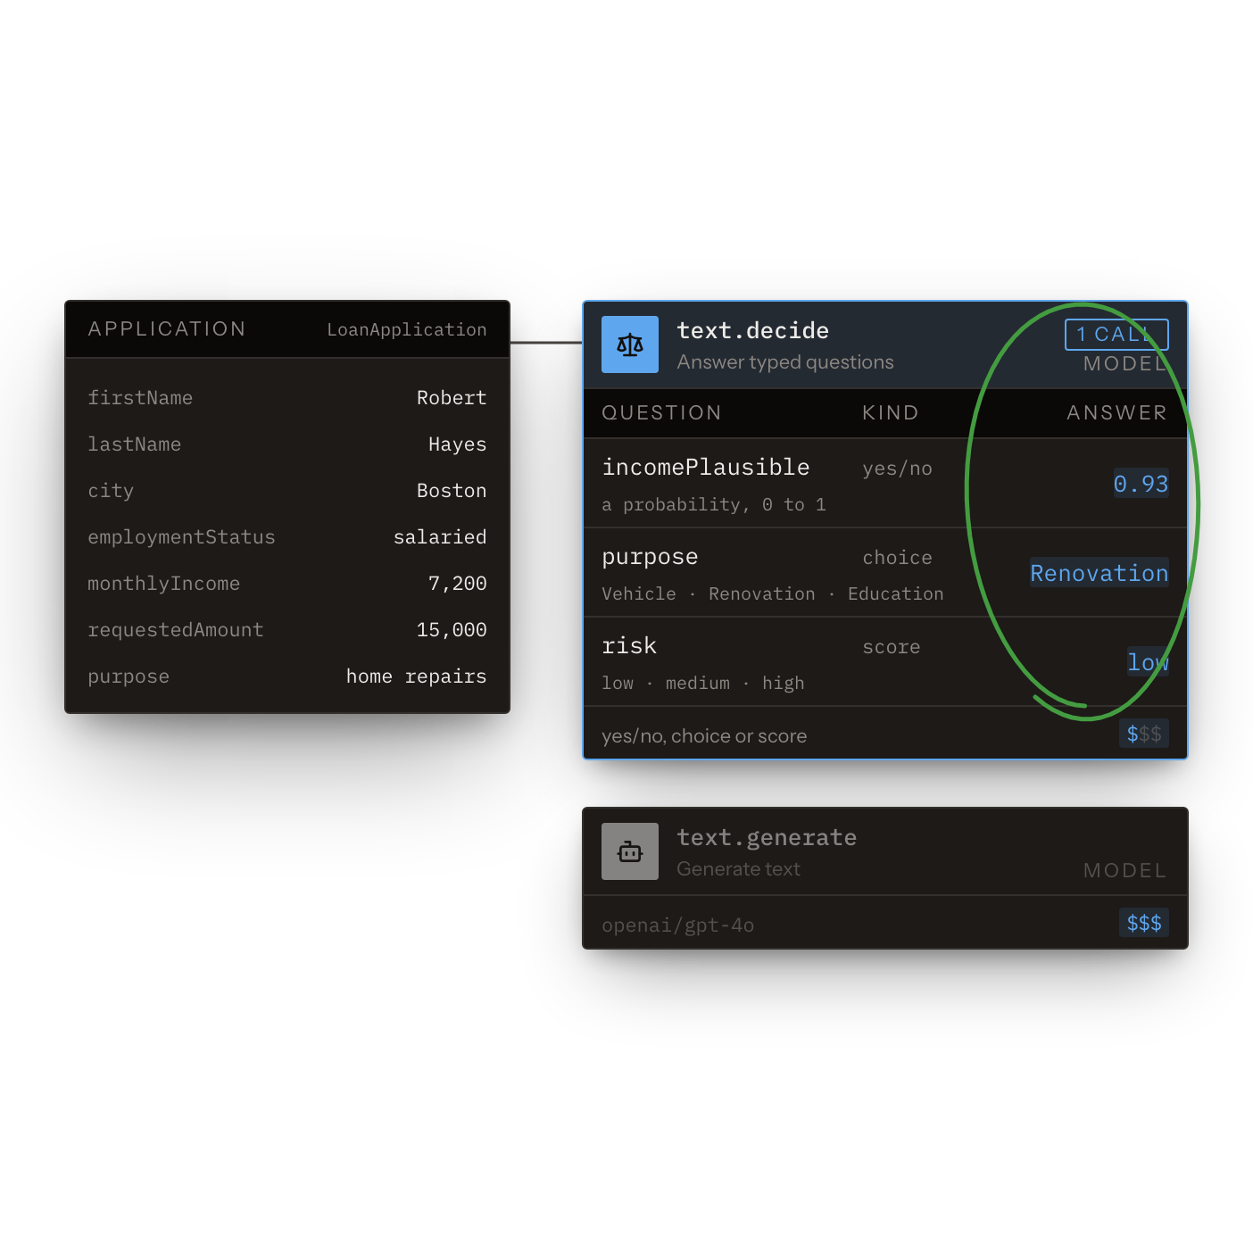This screenshot has height=1253, width=1253.
Task: Click the MODEL label in text.generate header
Action: (x=1125, y=870)
